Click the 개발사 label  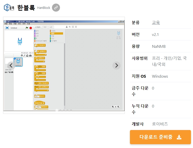coord(138,124)
